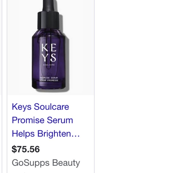Click the white KEYS logo on bottle
The height and width of the screenshot is (173, 173).
point(49,52)
